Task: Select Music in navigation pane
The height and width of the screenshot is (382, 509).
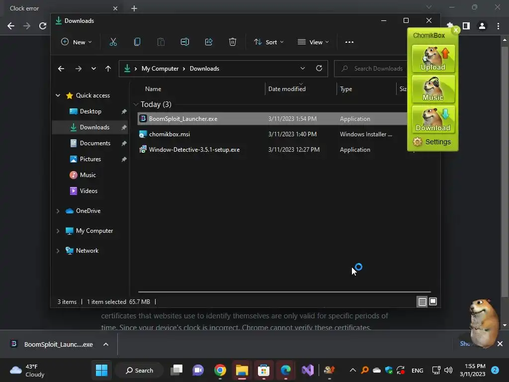Action: (90, 175)
